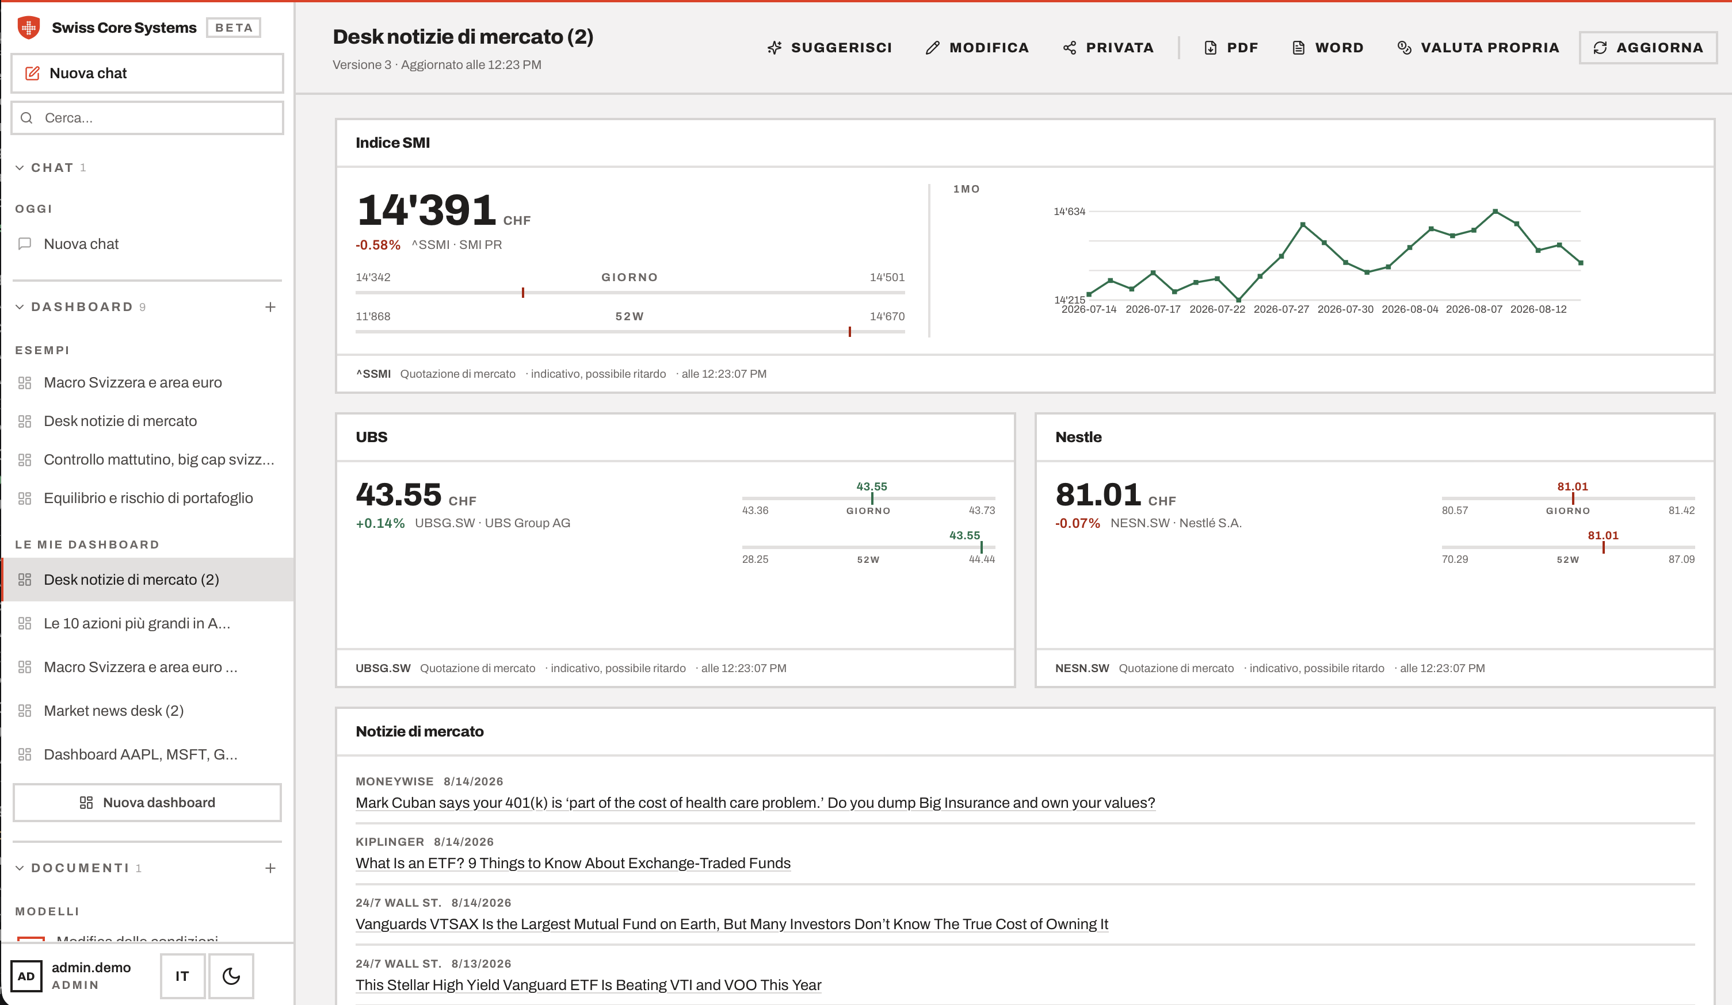This screenshot has width=1732, height=1005.
Task: Click the grid icon beside Equilibrio e rischio
Action: [25, 498]
